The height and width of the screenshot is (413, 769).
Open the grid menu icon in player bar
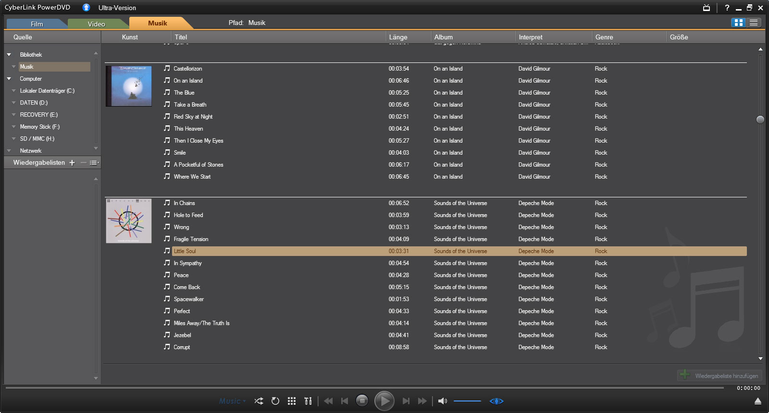[292, 401]
